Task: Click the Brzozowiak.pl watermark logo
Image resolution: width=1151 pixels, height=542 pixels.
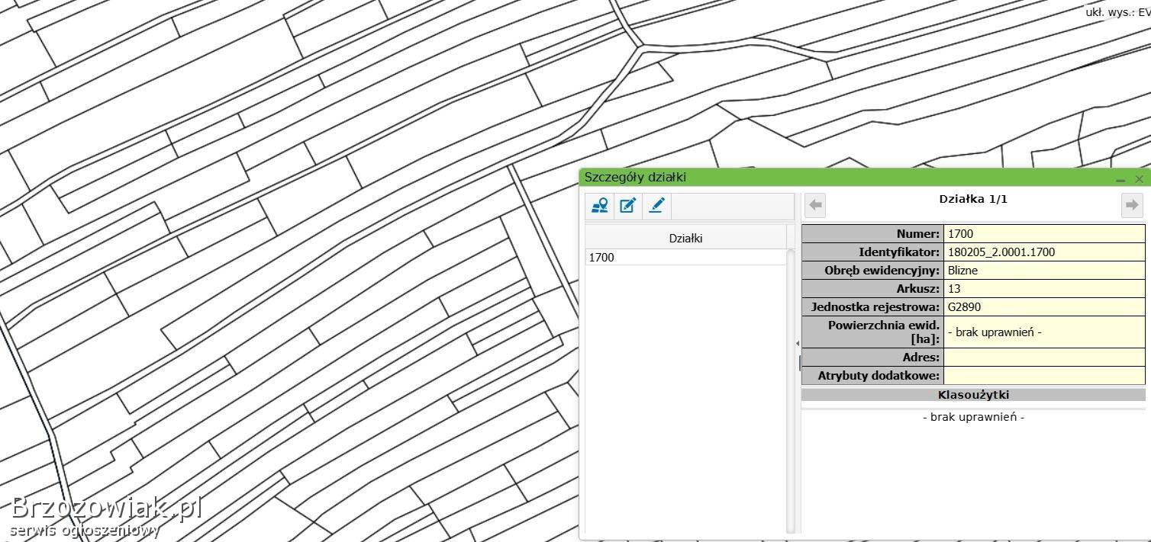Action: [x=105, y=508]
